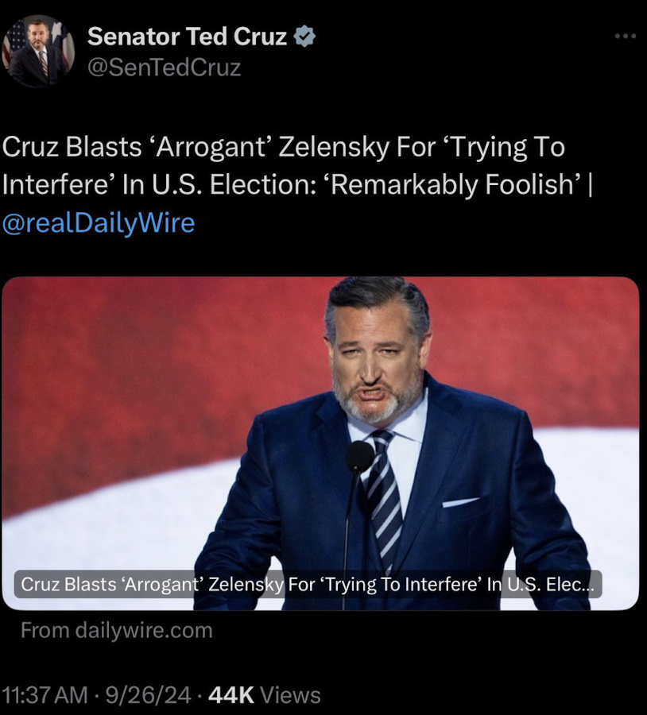Image resolution: width=647 pixels, height=715 pixels.
Task: Click the blue verified checkmark badge
Action: [304, 36]
